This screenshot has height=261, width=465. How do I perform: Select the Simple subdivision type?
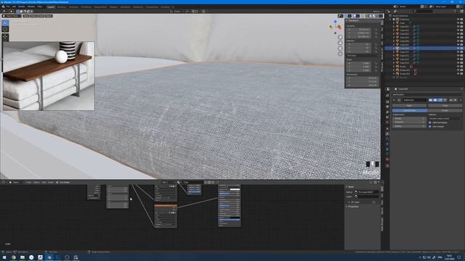pos(445,110)
